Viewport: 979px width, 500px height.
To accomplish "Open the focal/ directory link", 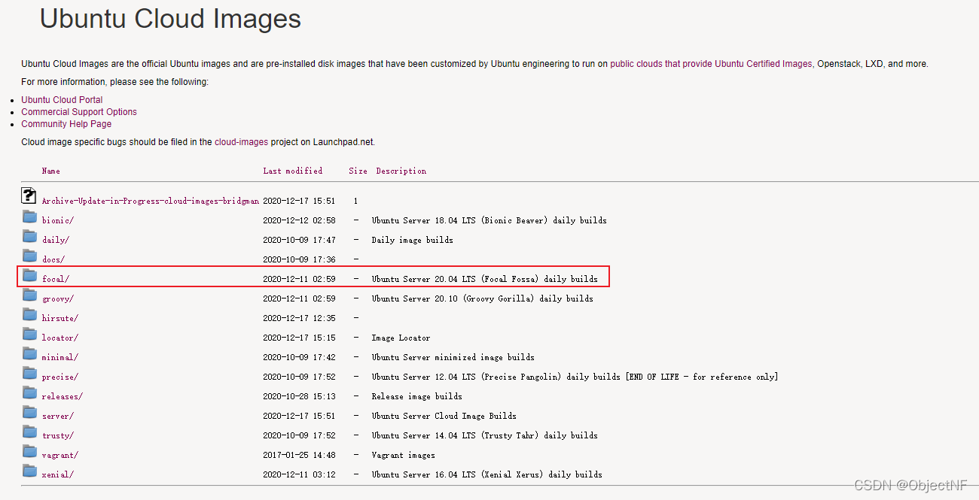I will [56, 279].
